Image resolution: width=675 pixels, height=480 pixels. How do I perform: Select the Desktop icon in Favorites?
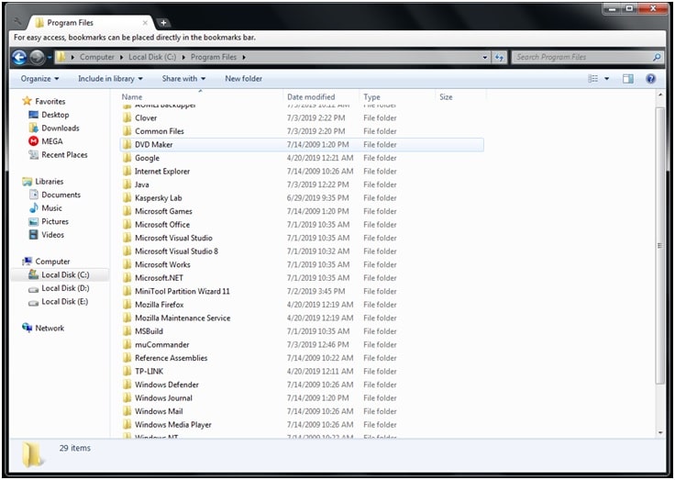33,115
